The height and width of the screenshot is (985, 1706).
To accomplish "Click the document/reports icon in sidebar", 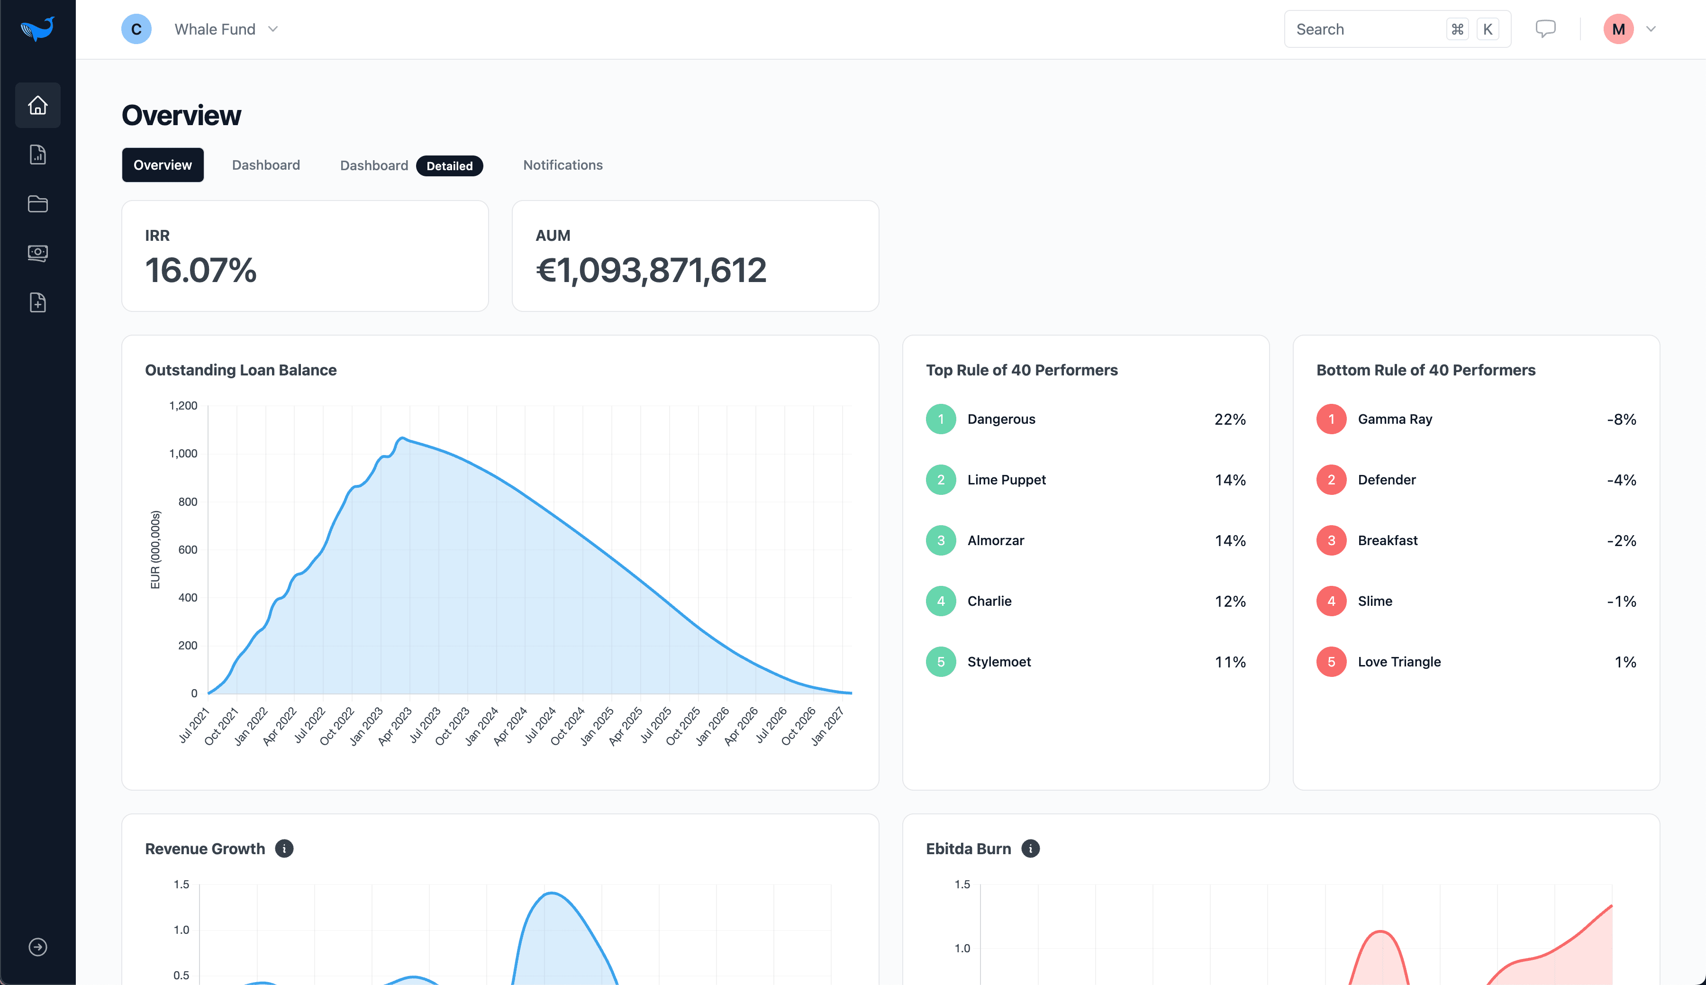I will [37, 154].
